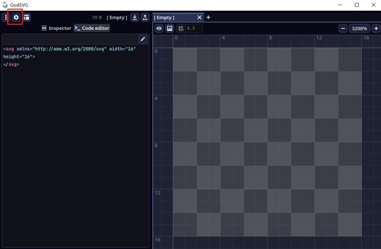The width and height of the screenshot is (381, 249).
Task: Toggle the eye visibility options button
Action: click(x=159, y=29)
